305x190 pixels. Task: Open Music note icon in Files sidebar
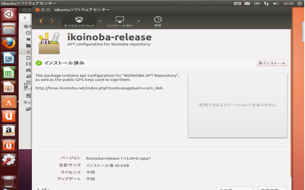point(28,76)
